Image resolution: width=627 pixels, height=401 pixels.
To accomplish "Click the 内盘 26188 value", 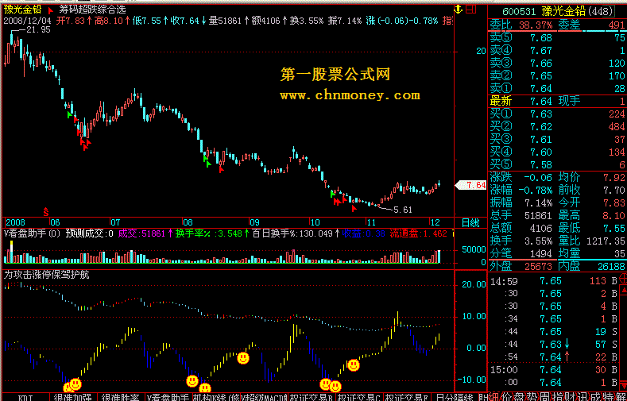I will (610, 266).
